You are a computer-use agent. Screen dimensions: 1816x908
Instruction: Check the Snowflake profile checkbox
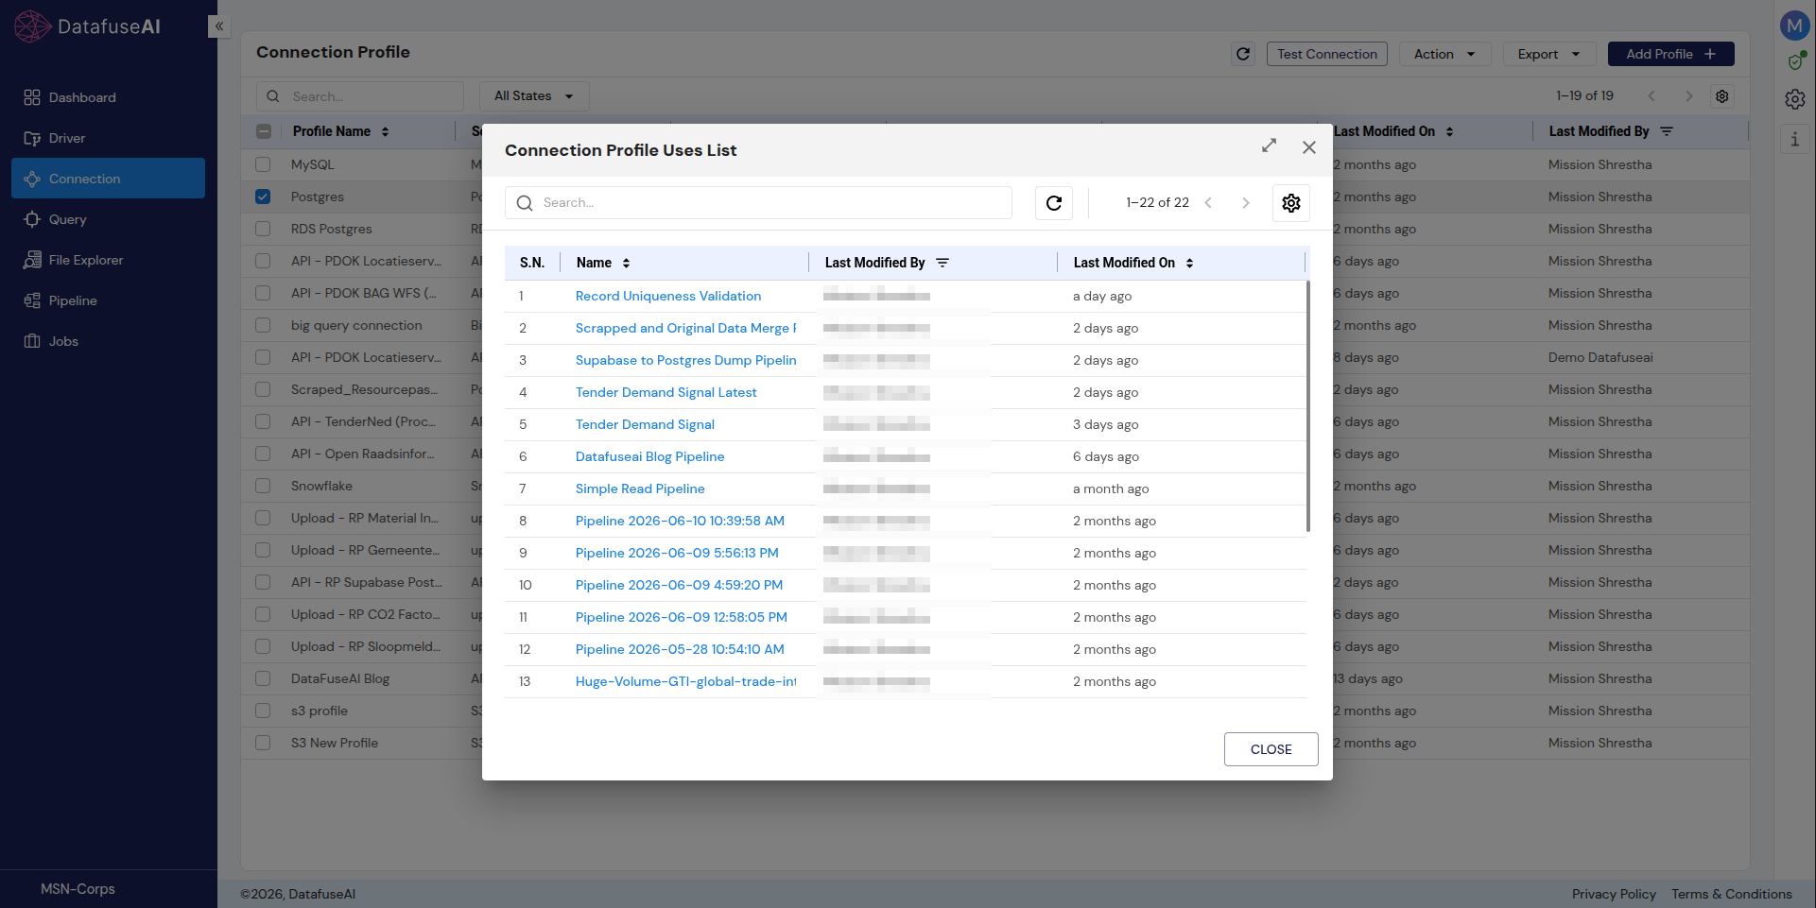tap(263, 486)
